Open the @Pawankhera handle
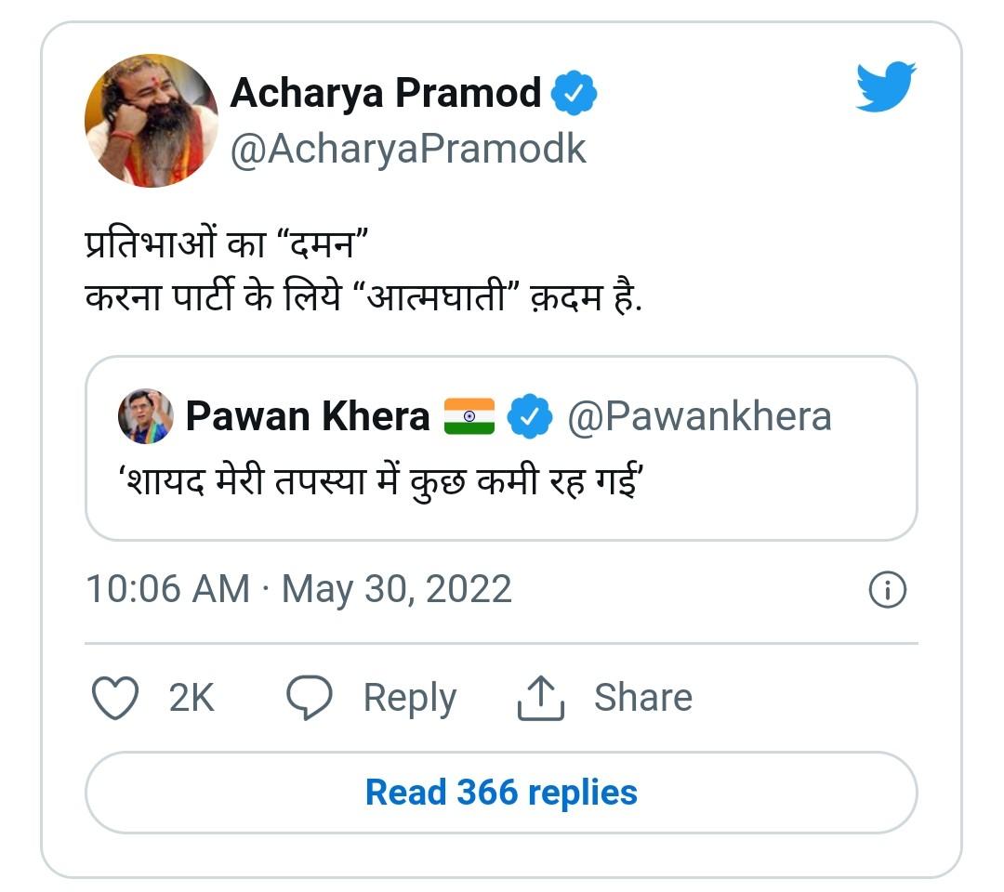 point(699,417)
